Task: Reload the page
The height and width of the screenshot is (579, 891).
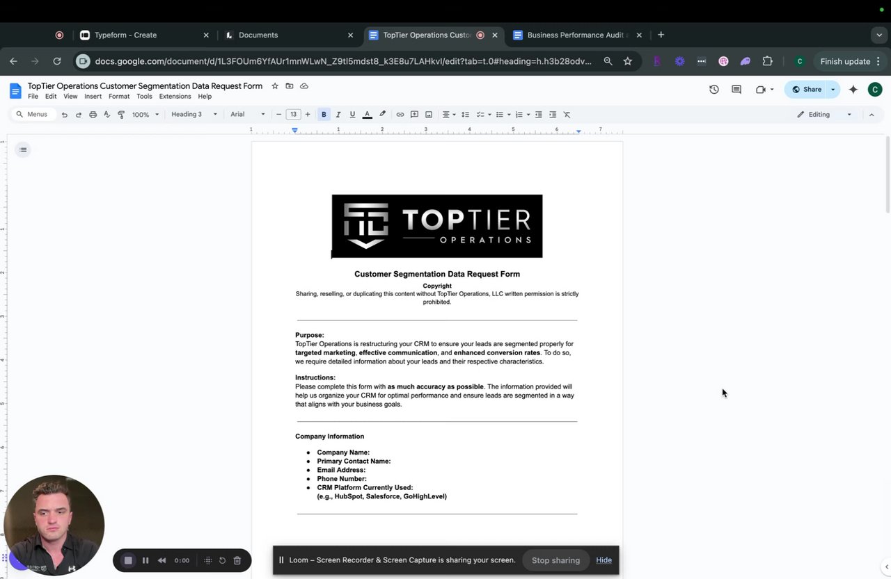Action: point(57,61)
